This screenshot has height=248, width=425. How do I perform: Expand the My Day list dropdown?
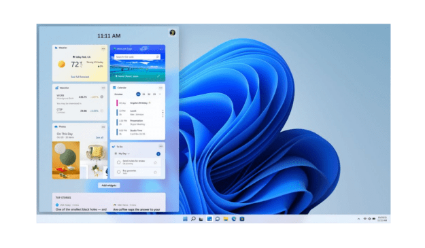click(x=129, y=154)
